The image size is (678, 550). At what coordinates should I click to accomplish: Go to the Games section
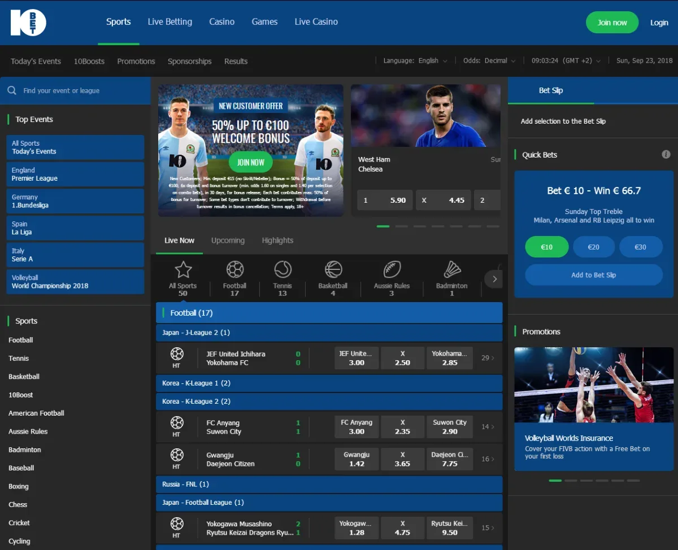tap(264, 22)
